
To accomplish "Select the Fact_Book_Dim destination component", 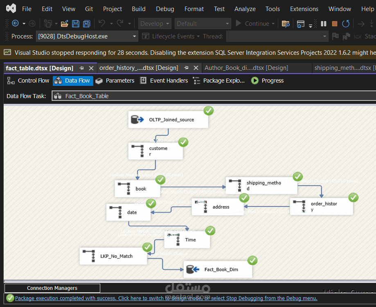I will coord(218,269).
